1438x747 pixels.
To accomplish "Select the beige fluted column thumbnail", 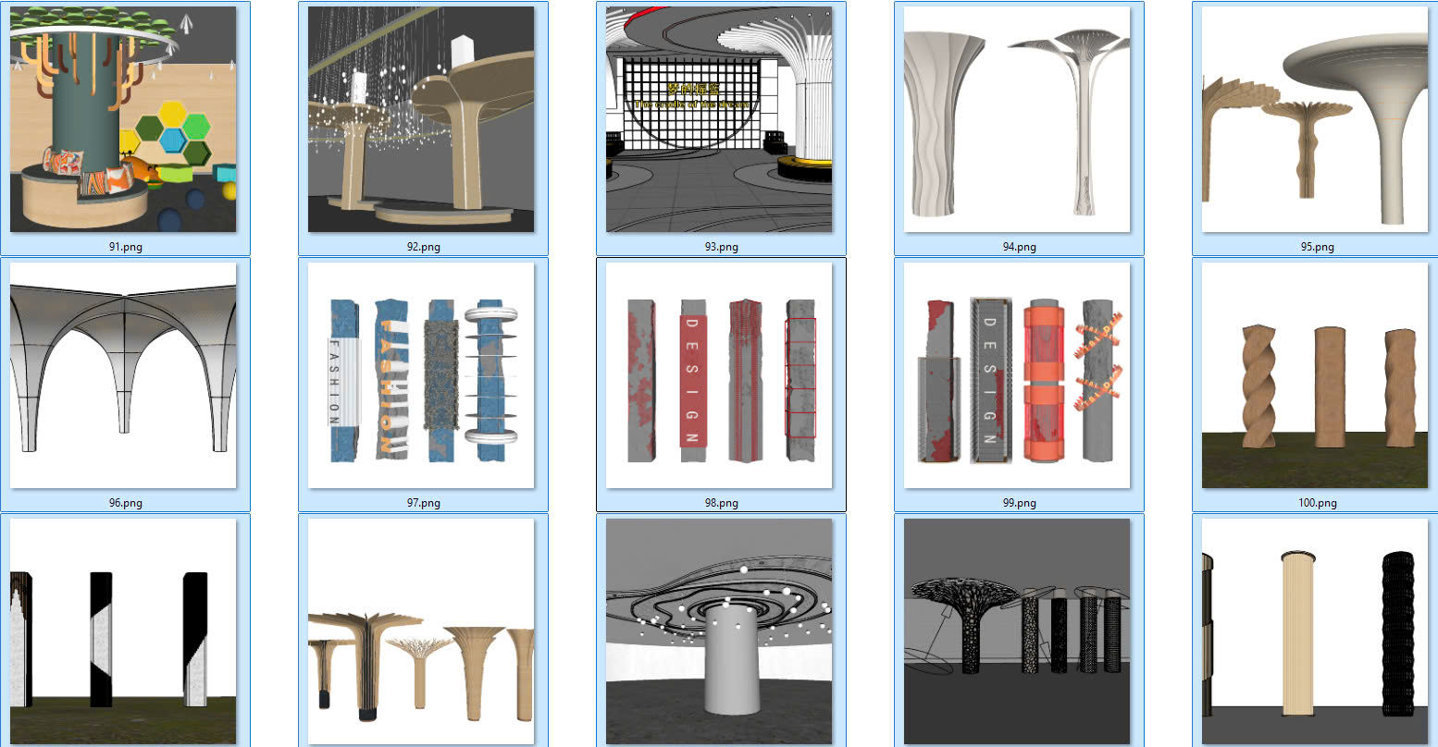I will coord(1315,631).
